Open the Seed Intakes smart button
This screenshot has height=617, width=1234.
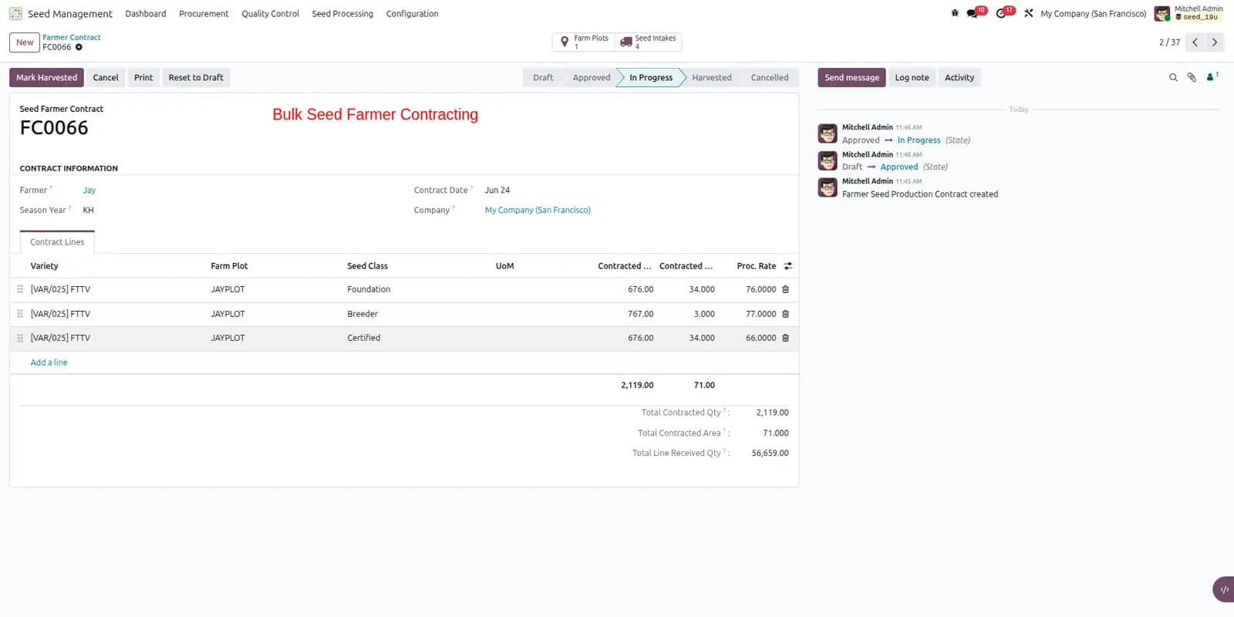(649, 42)
